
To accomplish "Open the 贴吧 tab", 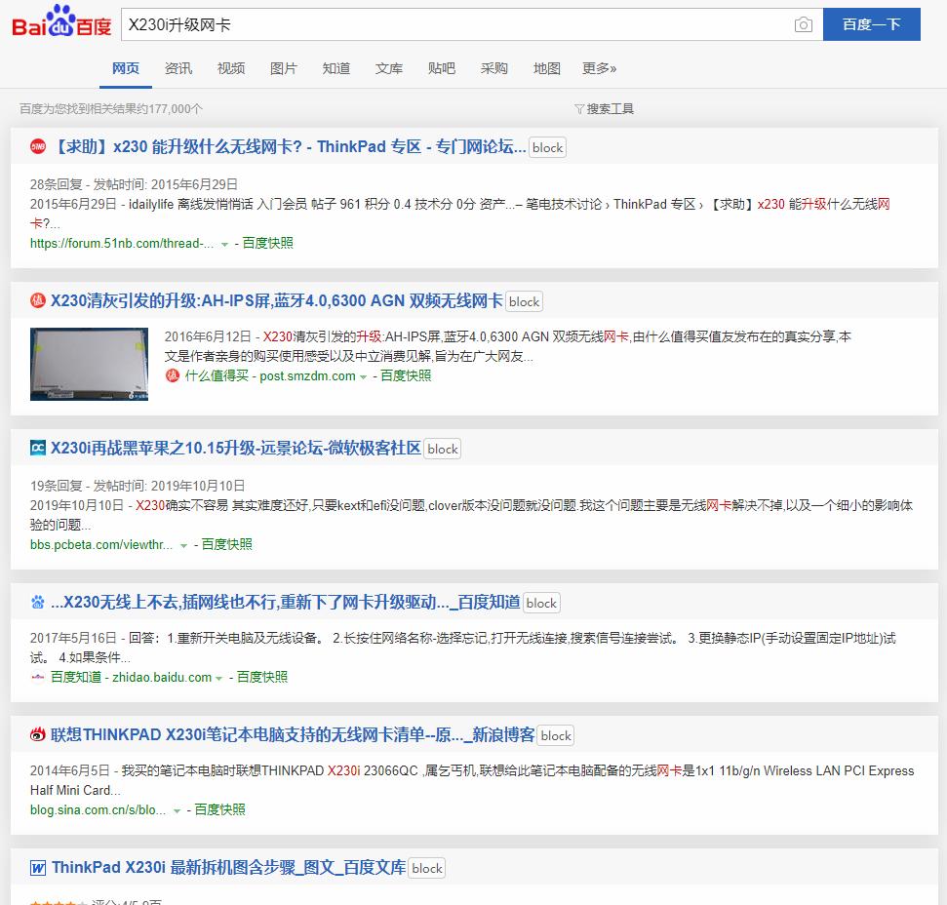I will (442, 68).
